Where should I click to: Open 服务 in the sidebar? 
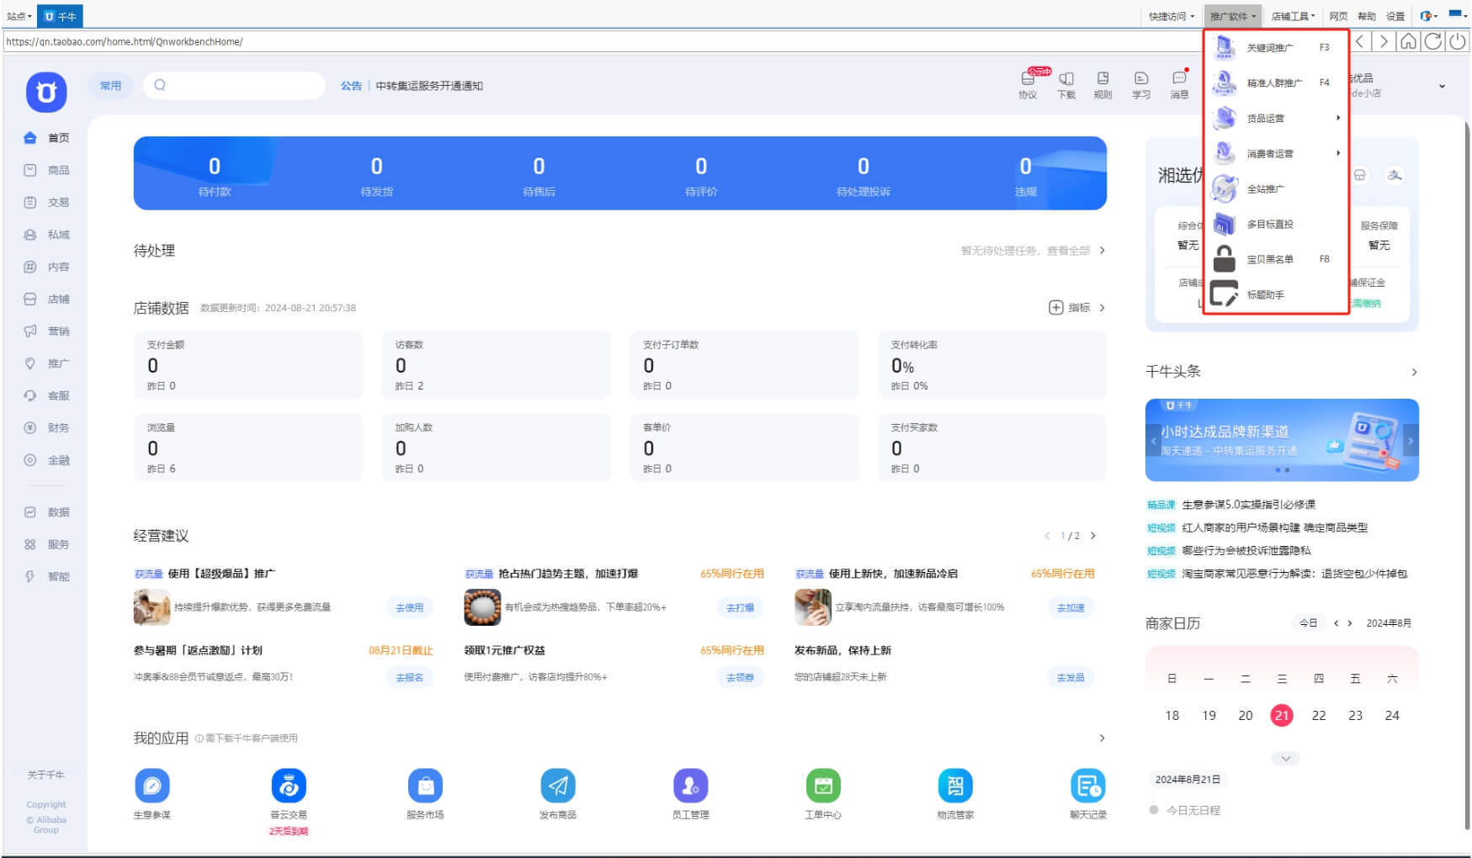point(47,544)
